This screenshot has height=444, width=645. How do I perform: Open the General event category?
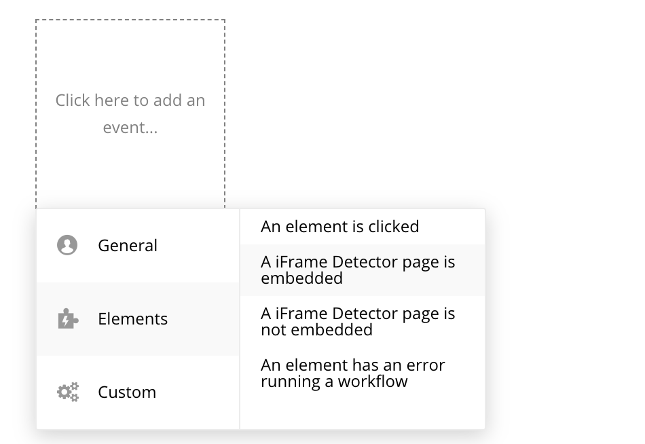[x=138, y=246]
